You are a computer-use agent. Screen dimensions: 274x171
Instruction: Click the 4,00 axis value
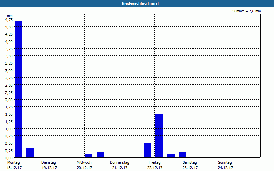(9, 41)
